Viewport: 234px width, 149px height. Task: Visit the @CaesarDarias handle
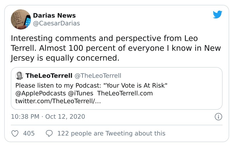pos(56,23)
